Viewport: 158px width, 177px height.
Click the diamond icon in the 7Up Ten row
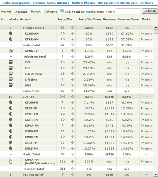(73, 97)
